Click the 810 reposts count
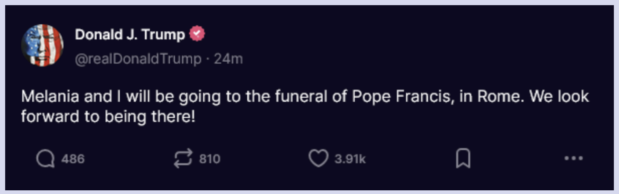 click(x=210, y=159)
